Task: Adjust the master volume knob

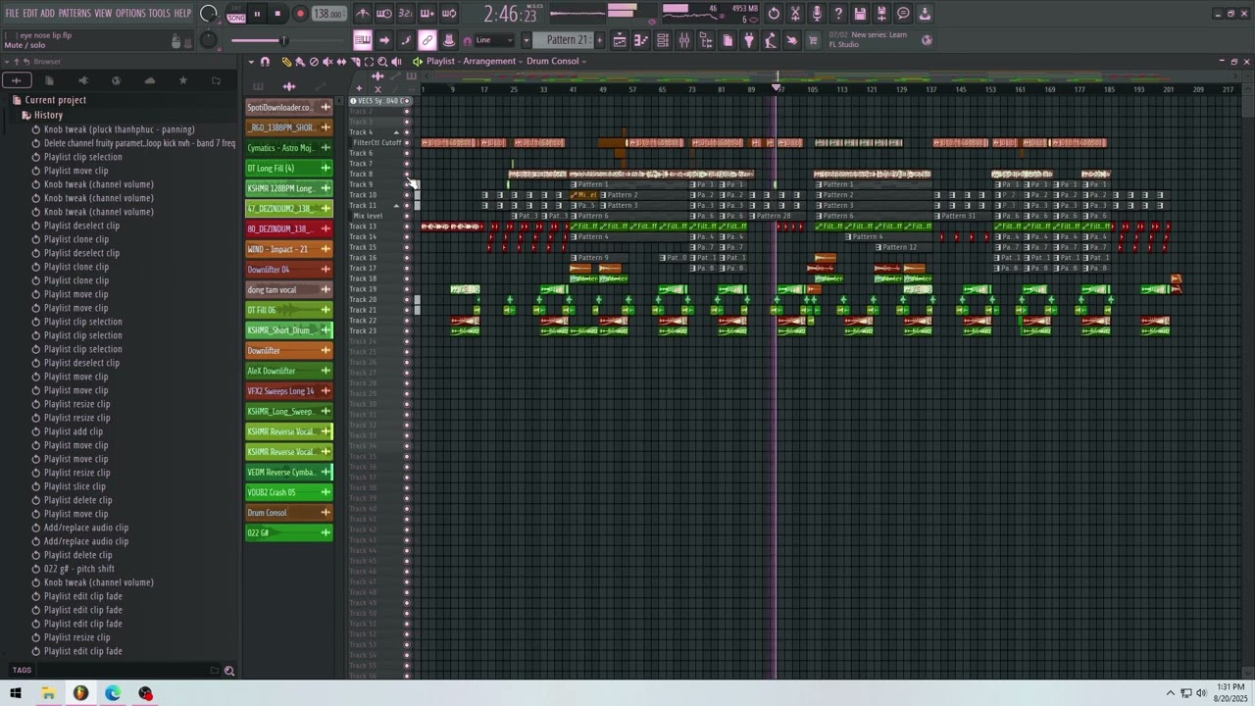Action: click(x=209, y=13)
